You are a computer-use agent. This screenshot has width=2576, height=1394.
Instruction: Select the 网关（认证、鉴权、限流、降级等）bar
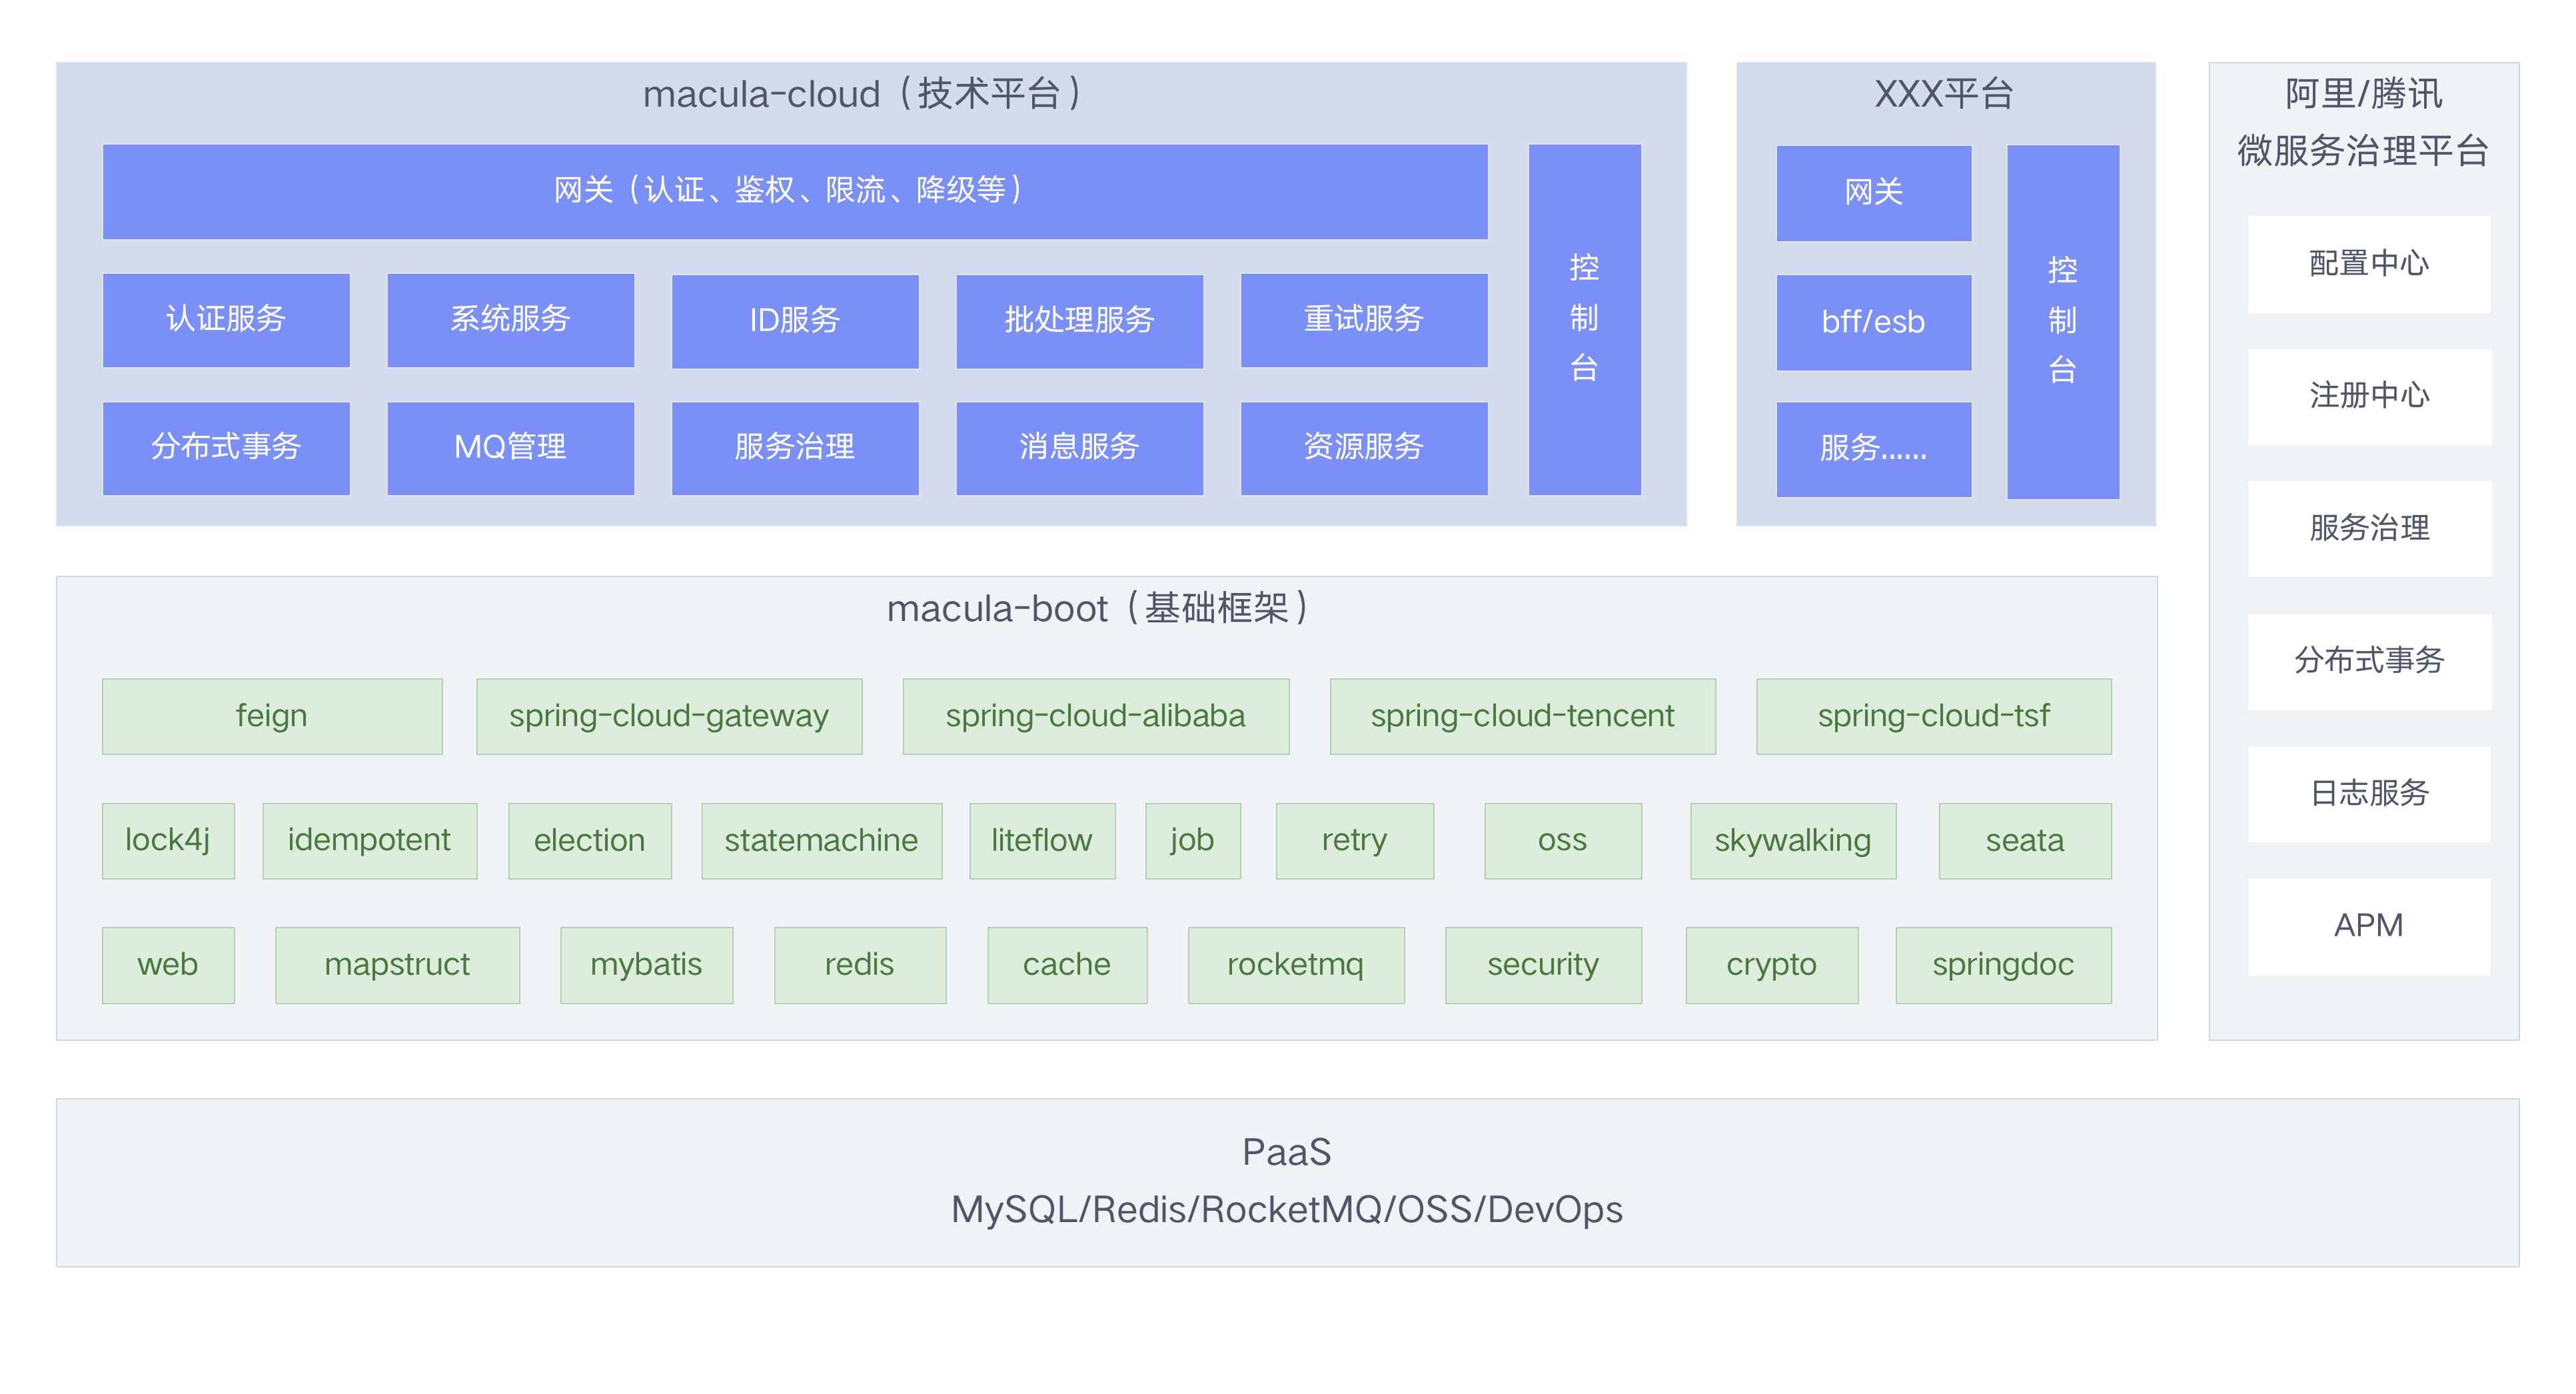tap(794, 191)
